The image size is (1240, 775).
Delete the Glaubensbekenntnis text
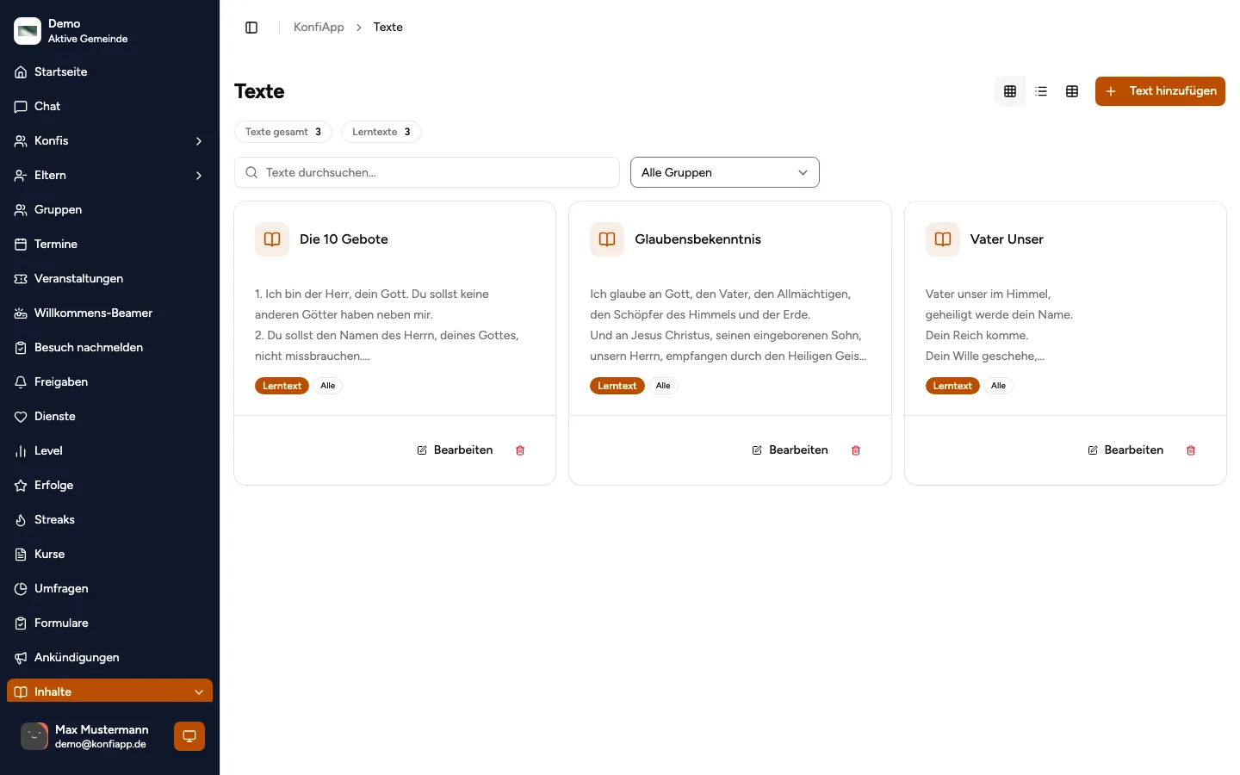click(856, 450)
